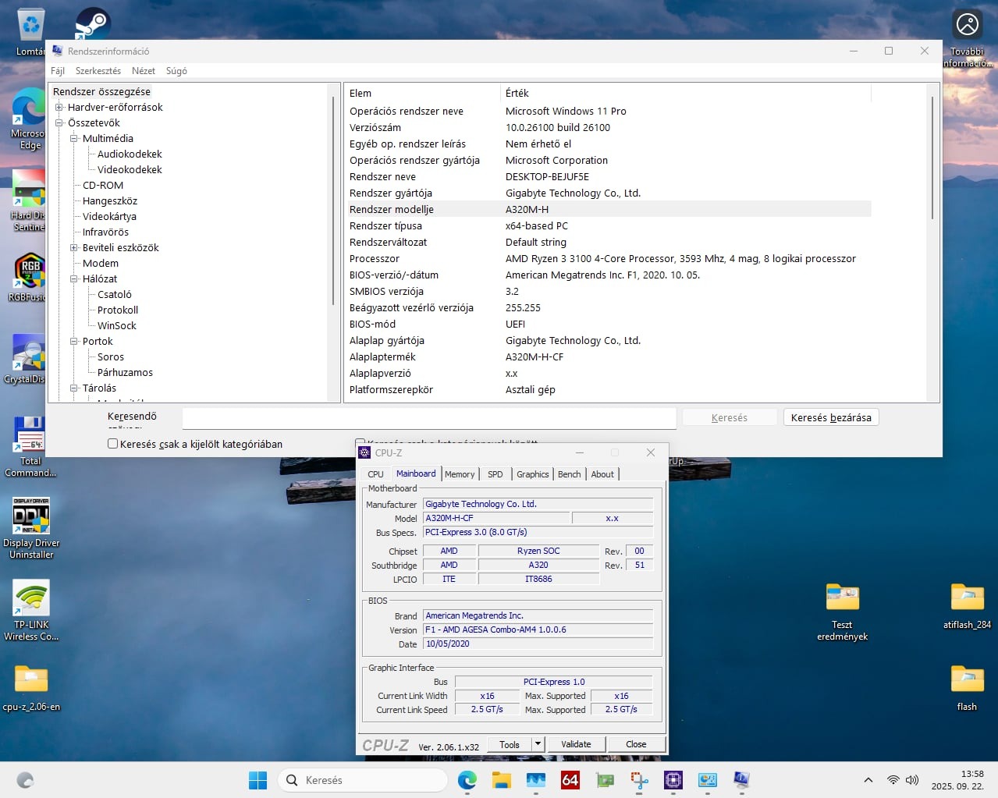Viewport: 998px width, 798px height.
Task: Launch Display Driver Uninstaller desktop icon
Action: [31, 528]
